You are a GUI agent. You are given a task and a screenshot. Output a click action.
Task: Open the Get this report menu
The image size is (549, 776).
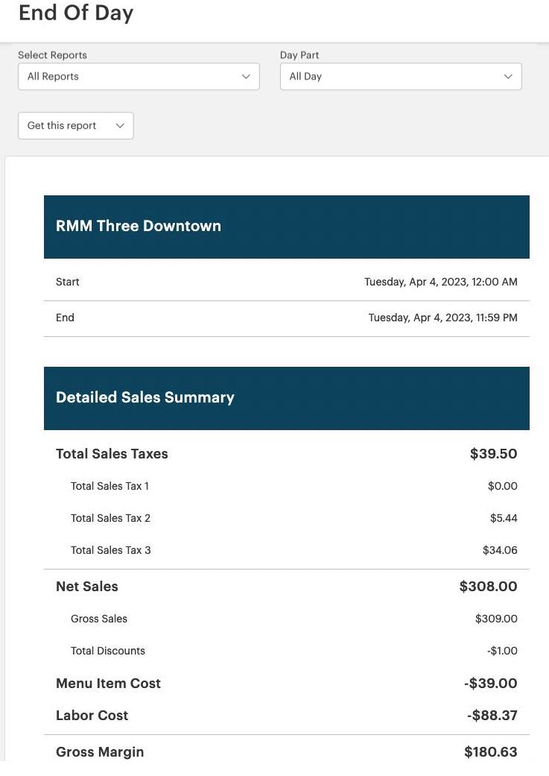click(x=75, y=126)
